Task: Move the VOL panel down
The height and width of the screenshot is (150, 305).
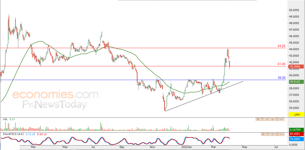Action: click(x=272, y=119)
